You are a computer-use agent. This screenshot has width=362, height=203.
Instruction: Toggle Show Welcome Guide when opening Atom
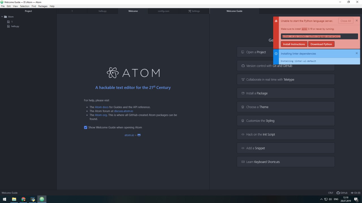coord(85,127)
